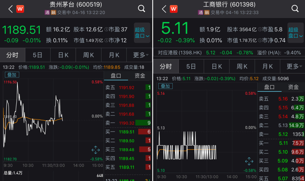Tap the 溢价 (H/A): -9.40% value
Screen dimensions: 305x181
(x=279, y=53)
